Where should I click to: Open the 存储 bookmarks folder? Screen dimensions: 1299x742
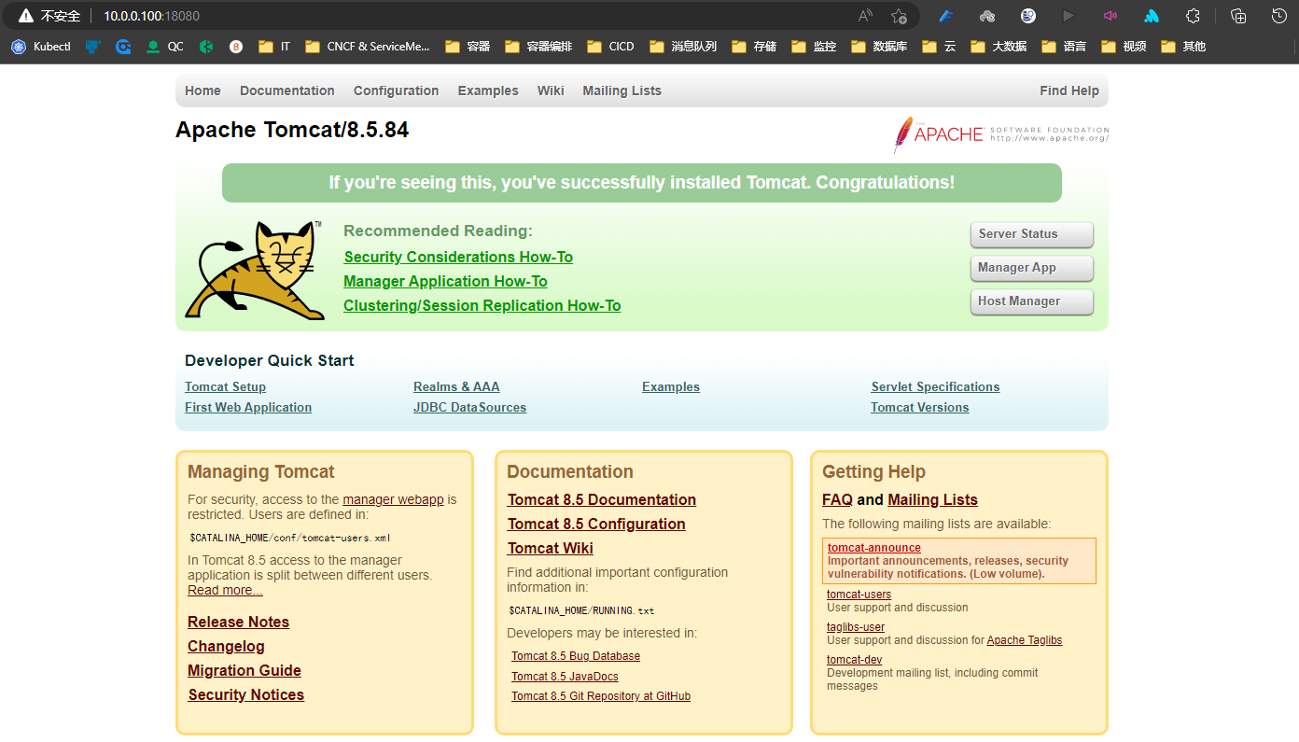754,46
